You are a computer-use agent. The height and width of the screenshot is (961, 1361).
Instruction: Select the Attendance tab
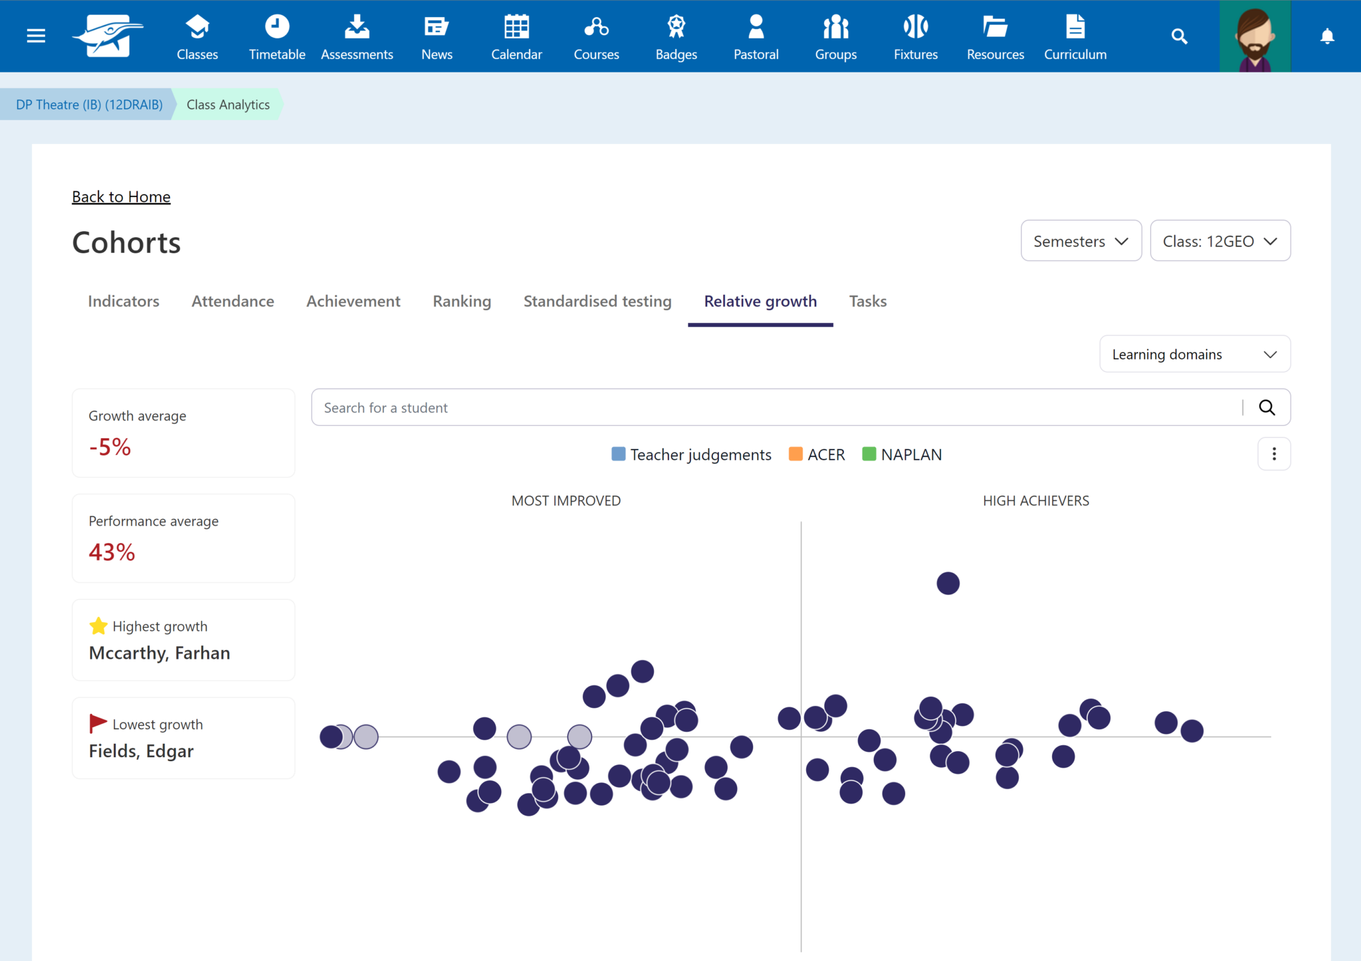click(x=233, y=301)
